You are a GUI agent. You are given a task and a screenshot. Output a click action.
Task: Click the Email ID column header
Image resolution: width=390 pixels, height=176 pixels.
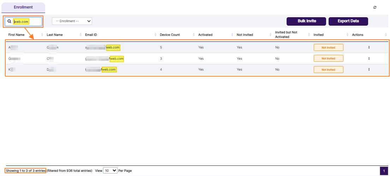point(91,35)
